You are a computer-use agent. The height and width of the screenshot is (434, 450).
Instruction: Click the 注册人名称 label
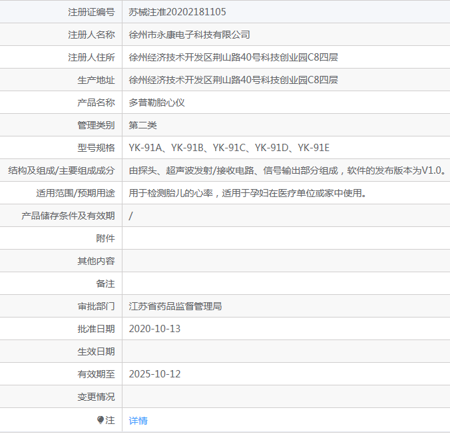click(91, 35)
